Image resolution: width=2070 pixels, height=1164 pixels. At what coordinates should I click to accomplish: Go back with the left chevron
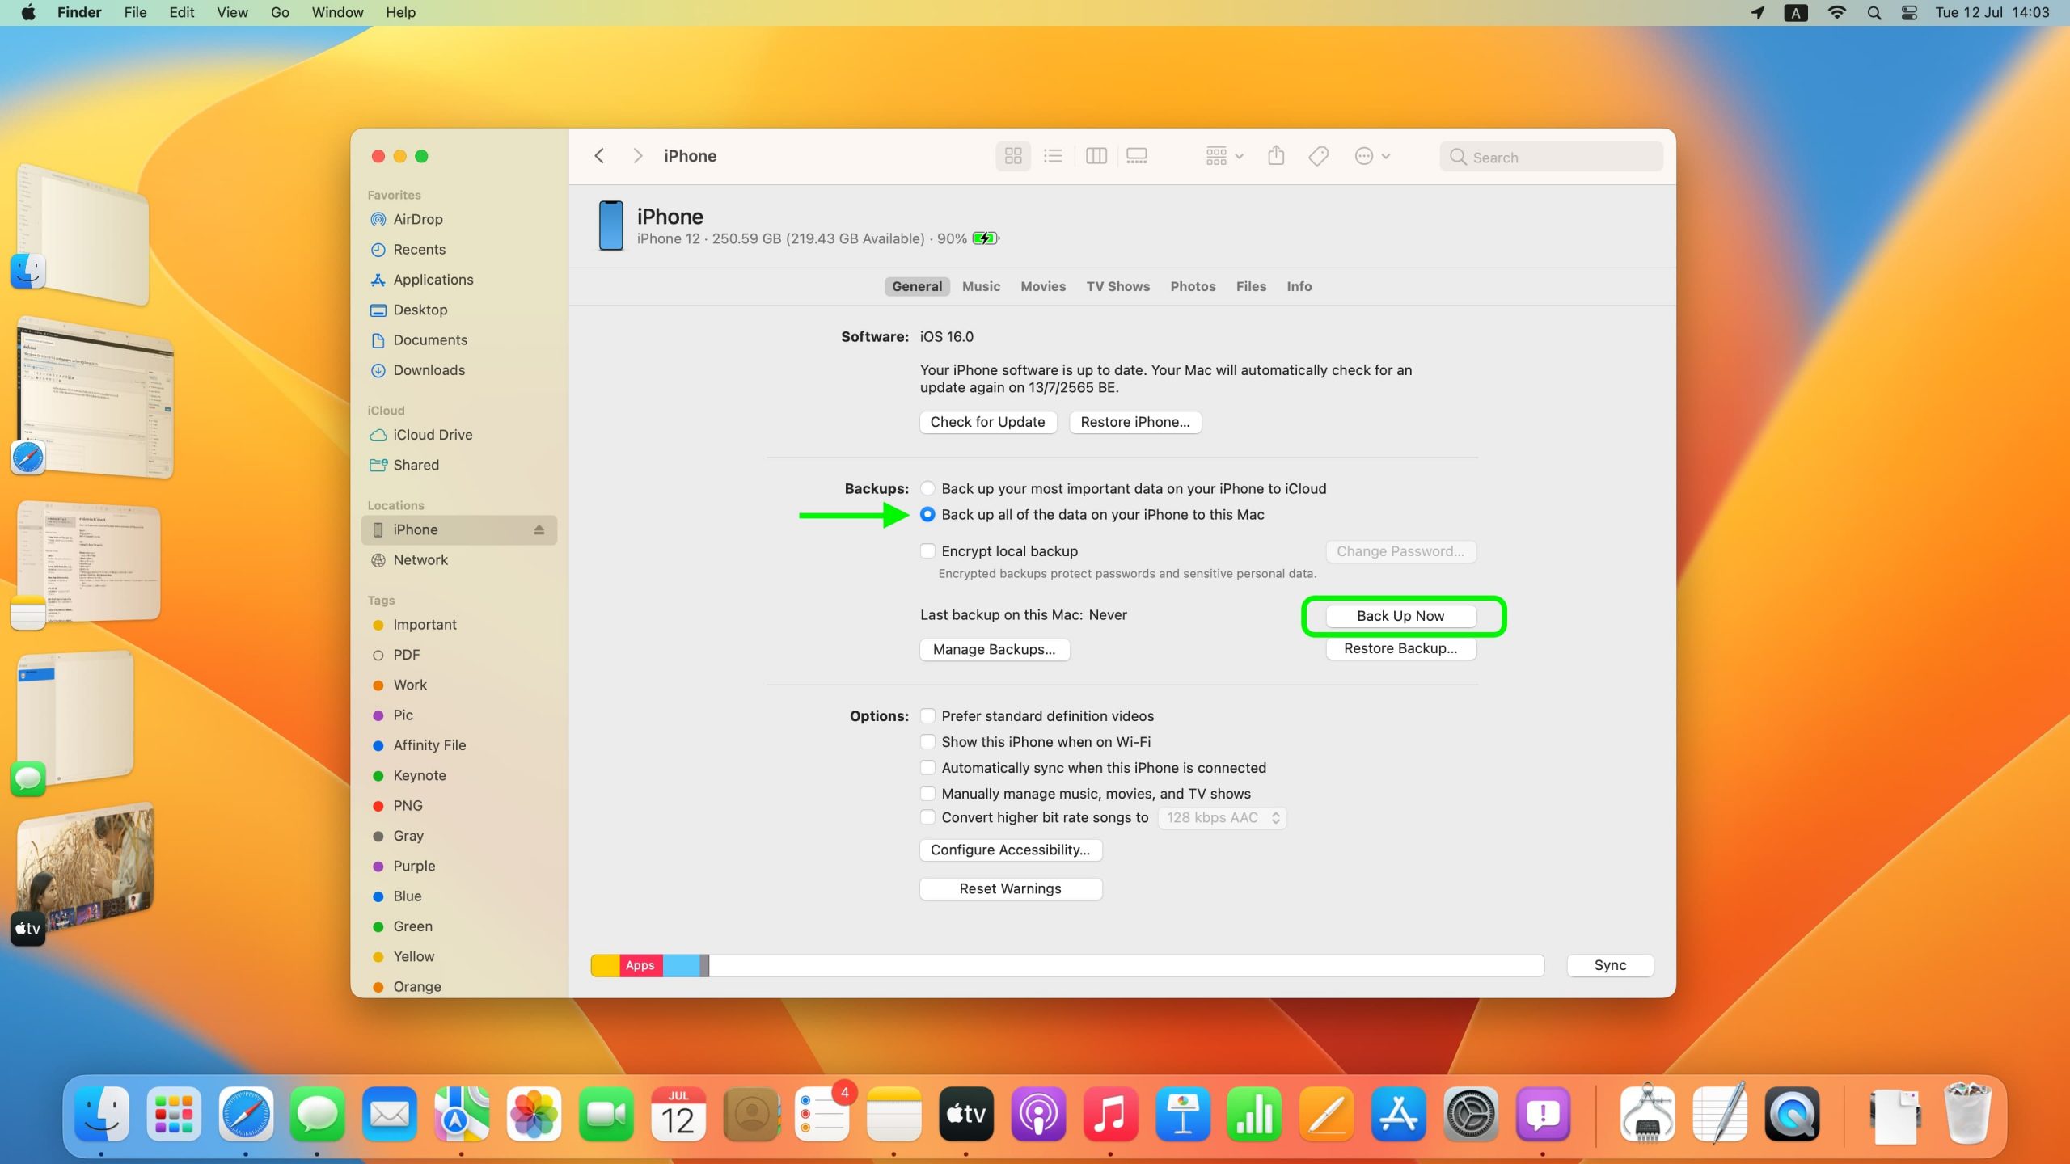599,156
